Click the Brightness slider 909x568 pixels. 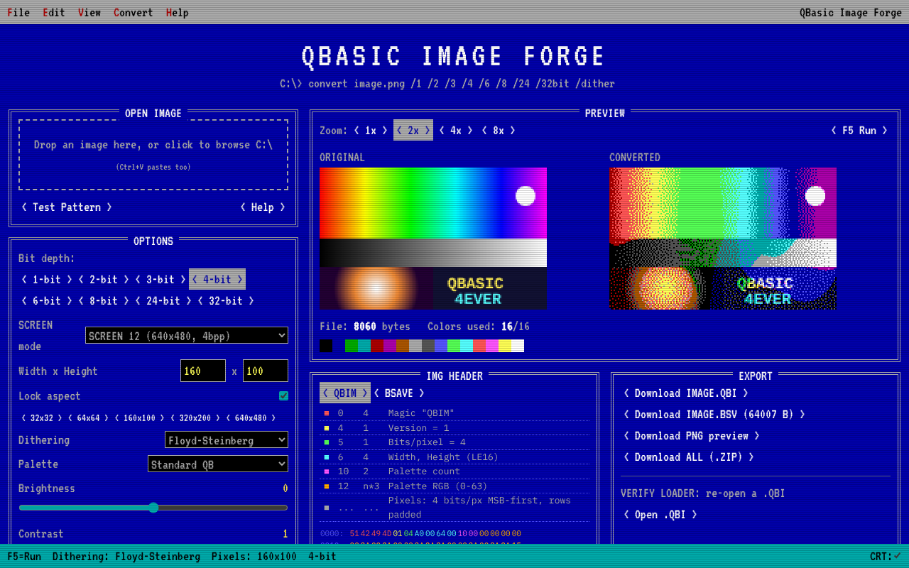pos(153,508)
